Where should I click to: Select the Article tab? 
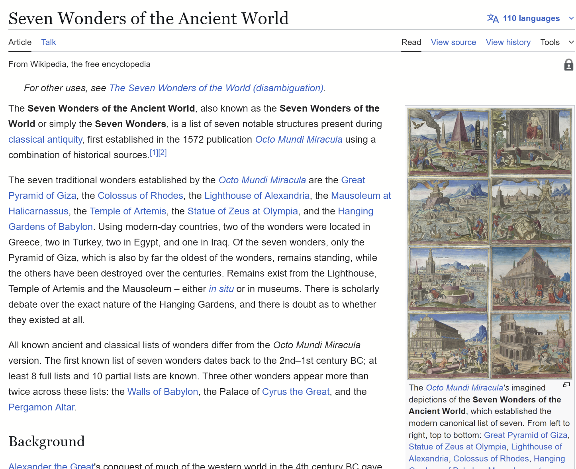pyautogui.click(x=20, y=42)
